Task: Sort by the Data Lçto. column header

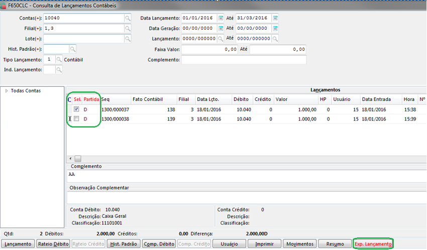Action: coord(207,99)
